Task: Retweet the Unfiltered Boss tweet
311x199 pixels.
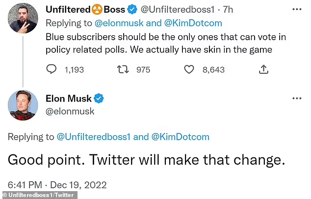Action: coord(122,70)
